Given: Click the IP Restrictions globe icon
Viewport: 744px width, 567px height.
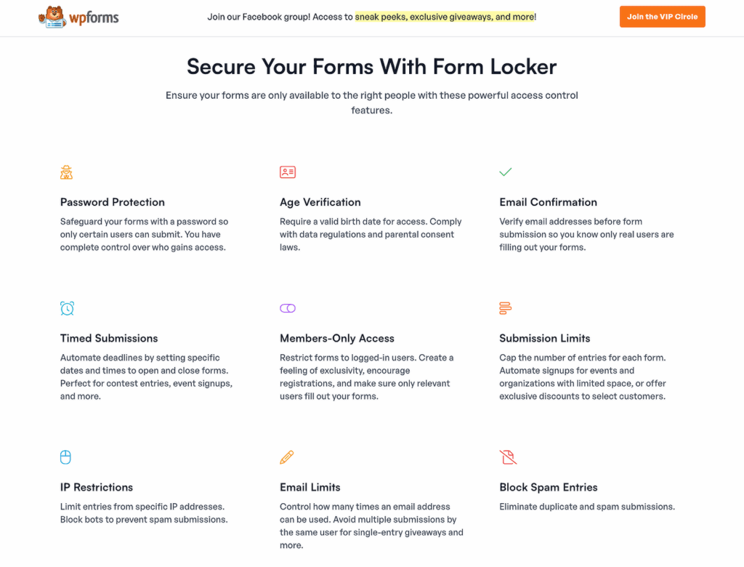Looking at the screenshot, I should coord(65,457).
